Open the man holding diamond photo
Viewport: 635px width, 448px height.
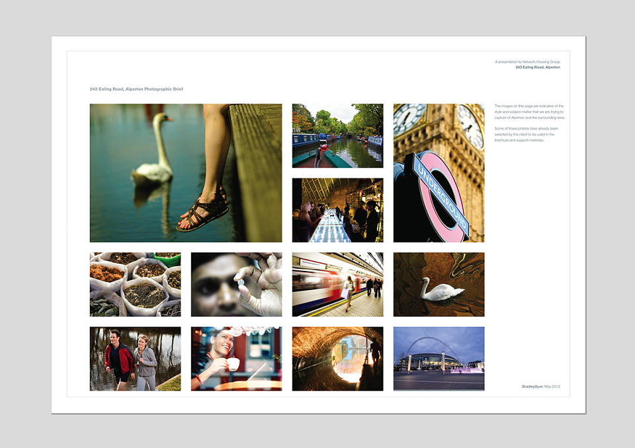point(237,285)
